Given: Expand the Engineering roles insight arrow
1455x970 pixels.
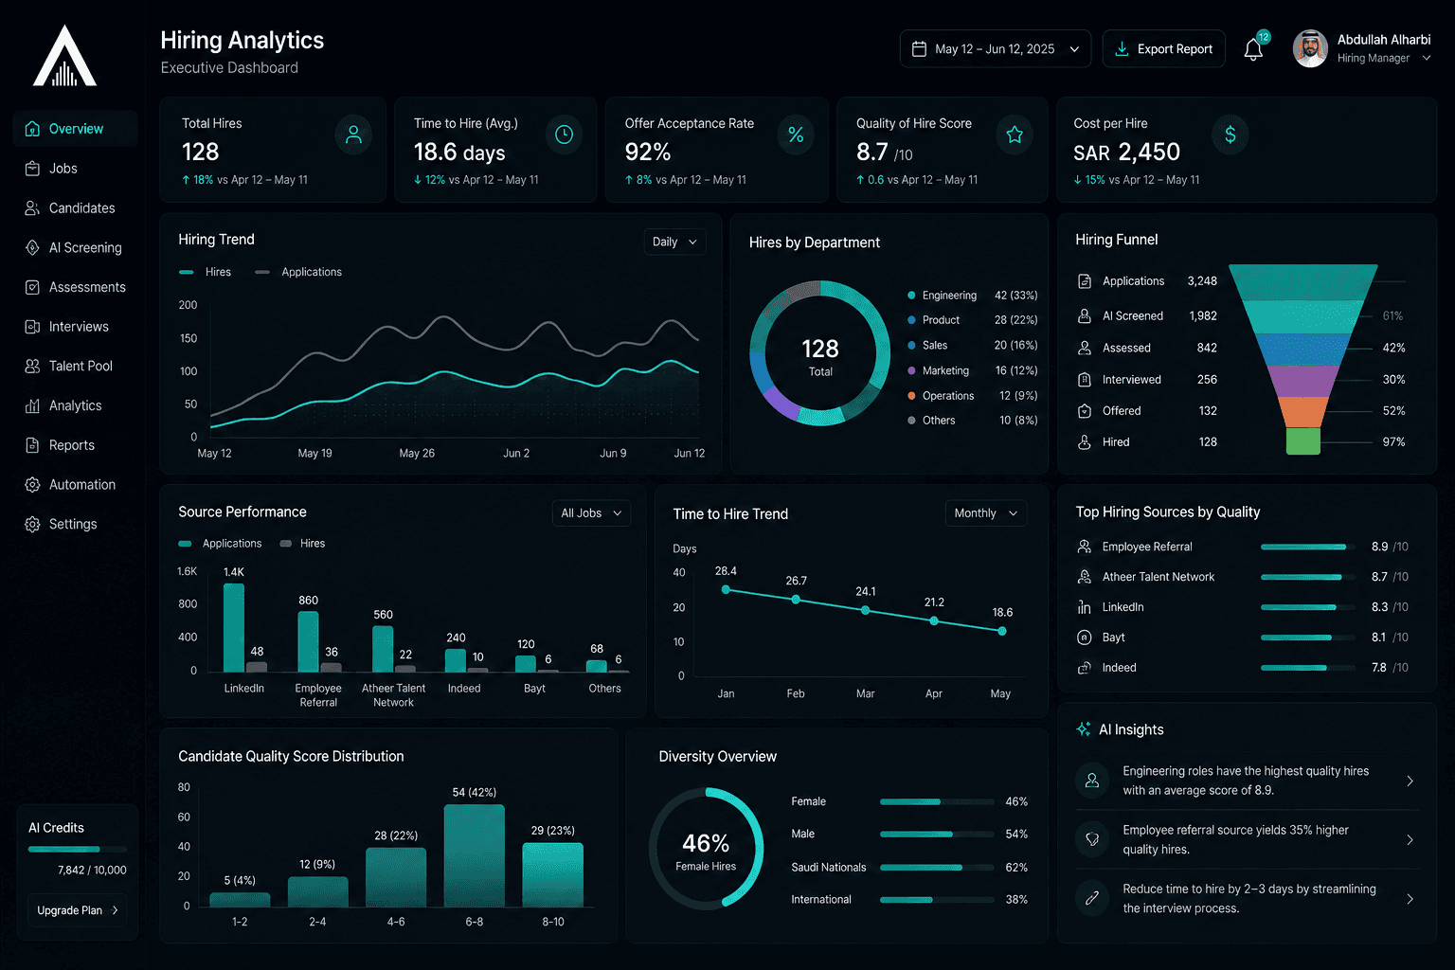Looking at the screenshot, I should [1410, 781].
